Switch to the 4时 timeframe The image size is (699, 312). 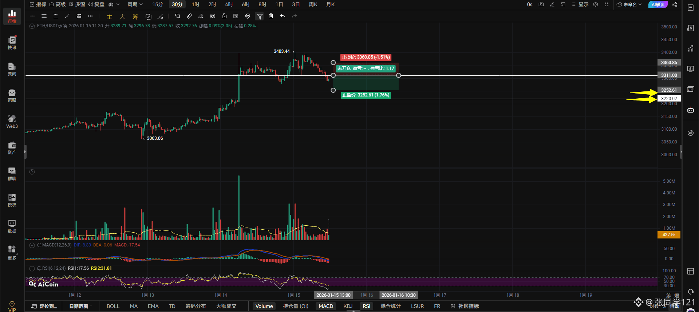pyautogui.click(x=229, y=4)
